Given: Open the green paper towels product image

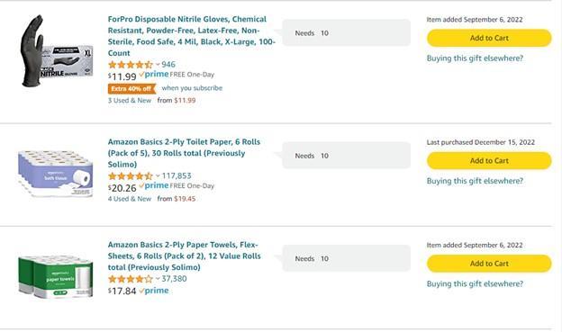Looking at the screenshot, I should [x=56, y=276].
